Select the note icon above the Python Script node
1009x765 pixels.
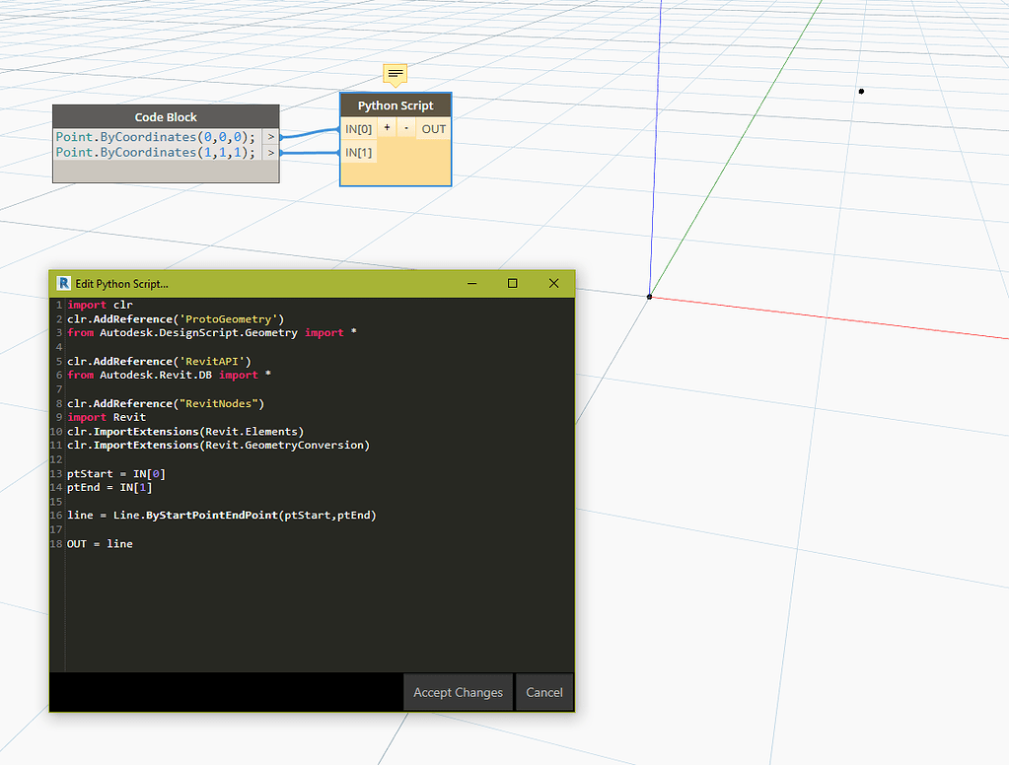click(x=395, y=73)
